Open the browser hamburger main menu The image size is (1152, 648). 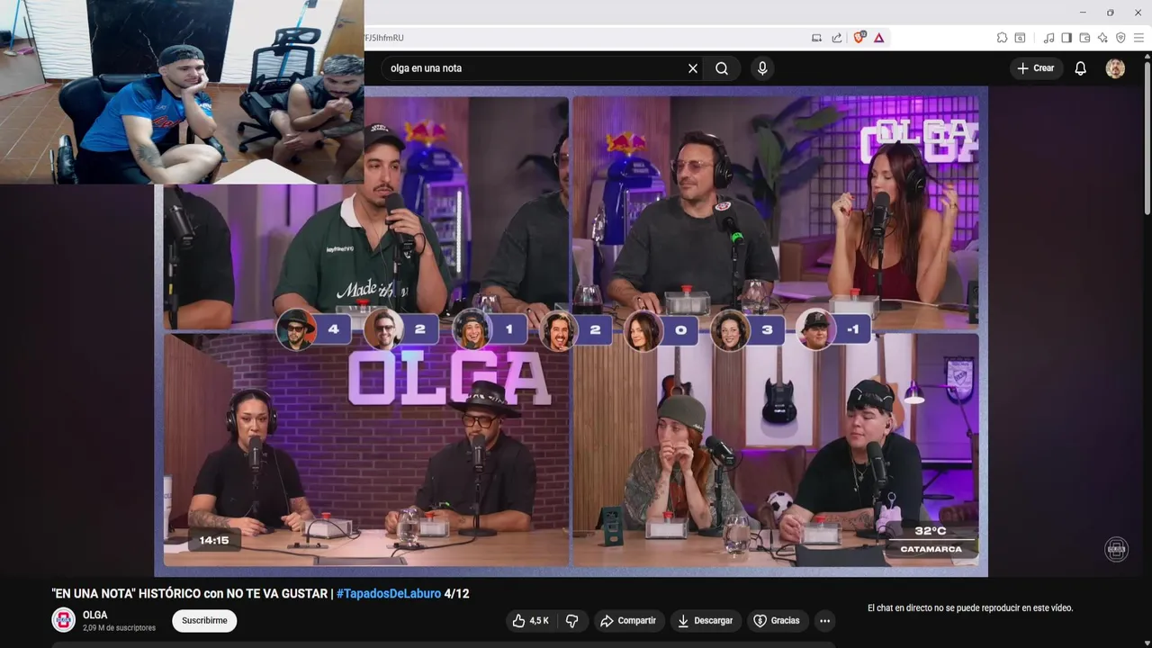(1138, 38)
